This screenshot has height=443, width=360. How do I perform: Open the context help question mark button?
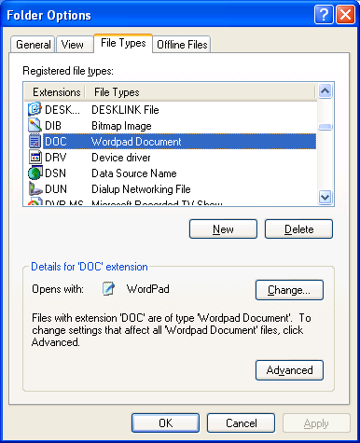[x=324, y=15]
